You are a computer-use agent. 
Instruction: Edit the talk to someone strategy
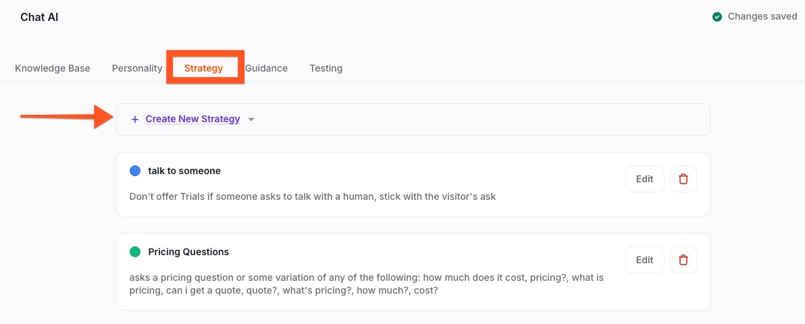coord(645,179)
